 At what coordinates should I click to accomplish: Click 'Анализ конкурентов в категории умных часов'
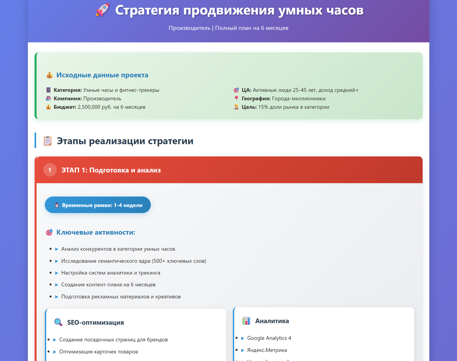[x=118, y=249]
